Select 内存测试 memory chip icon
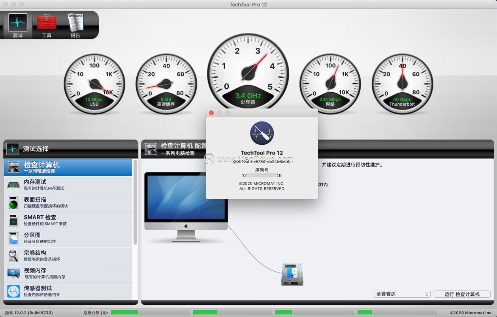Image resolution: width=497 pixels, height=317 pixels. [13, 185]
